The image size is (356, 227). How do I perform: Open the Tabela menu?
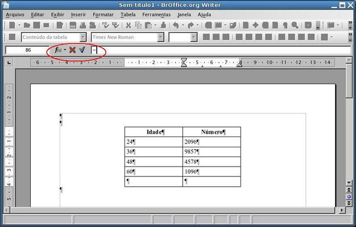pos(128,15)
